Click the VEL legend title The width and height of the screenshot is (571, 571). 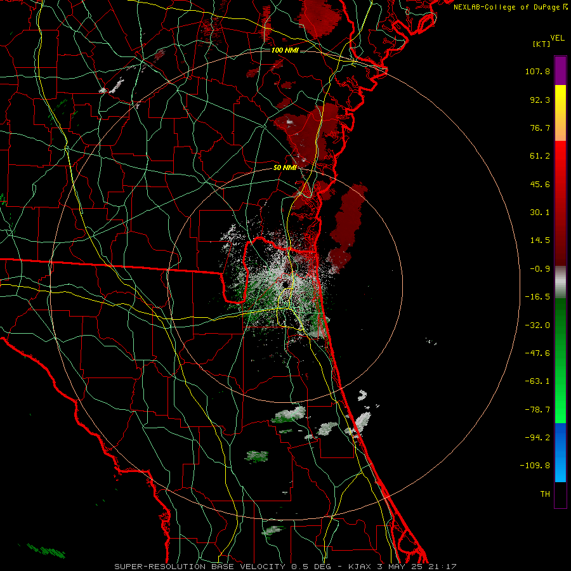click(x=557, y=38)
